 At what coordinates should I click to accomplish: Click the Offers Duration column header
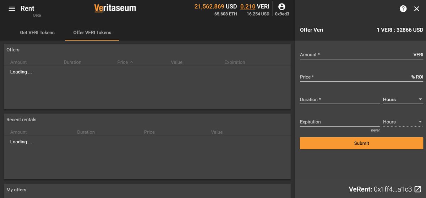[72, 62]
